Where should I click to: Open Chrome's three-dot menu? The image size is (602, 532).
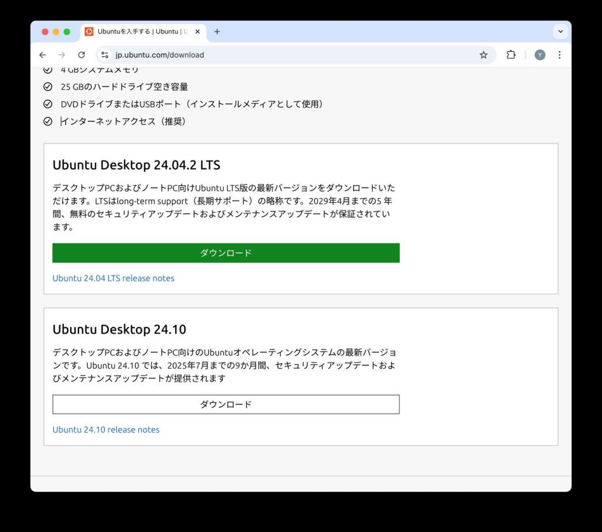[x=559, y=55]
